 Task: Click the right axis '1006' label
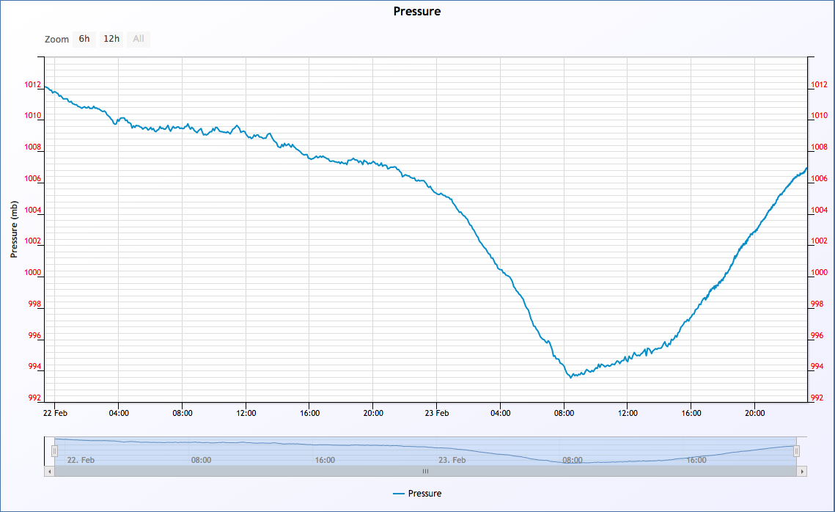(x=819, y=178)
